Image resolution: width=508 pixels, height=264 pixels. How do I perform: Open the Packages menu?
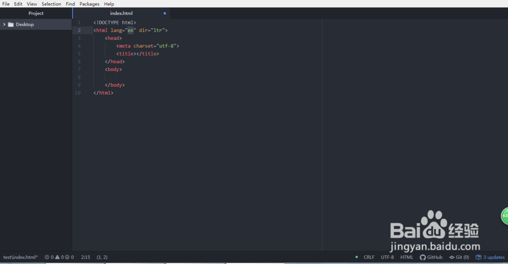[x=89, y=4]
